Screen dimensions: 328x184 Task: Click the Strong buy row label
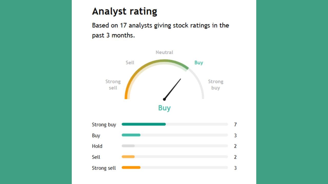(104, 125)
